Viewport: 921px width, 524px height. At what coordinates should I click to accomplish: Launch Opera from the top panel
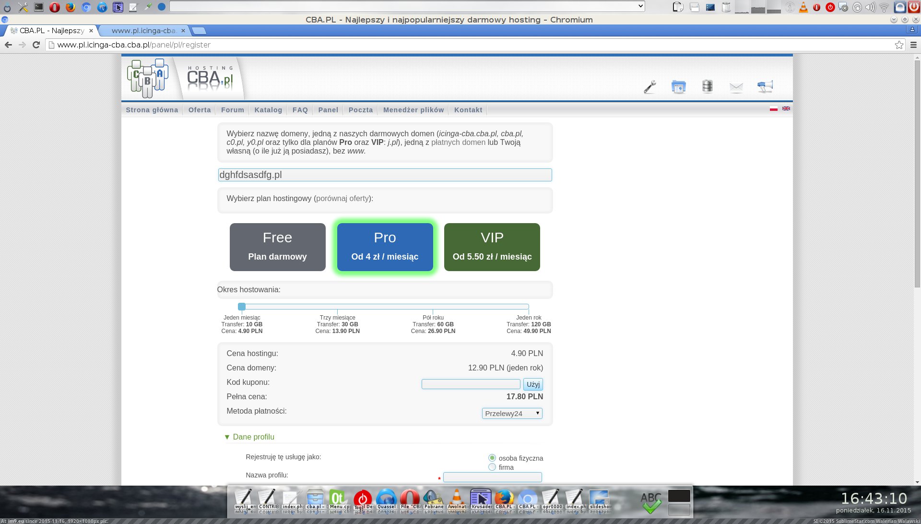[x=55, y=7]
